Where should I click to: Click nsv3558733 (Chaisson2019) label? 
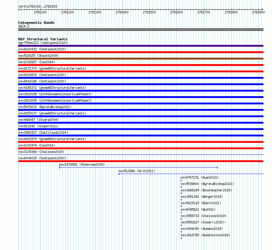[x=204, y=216]
